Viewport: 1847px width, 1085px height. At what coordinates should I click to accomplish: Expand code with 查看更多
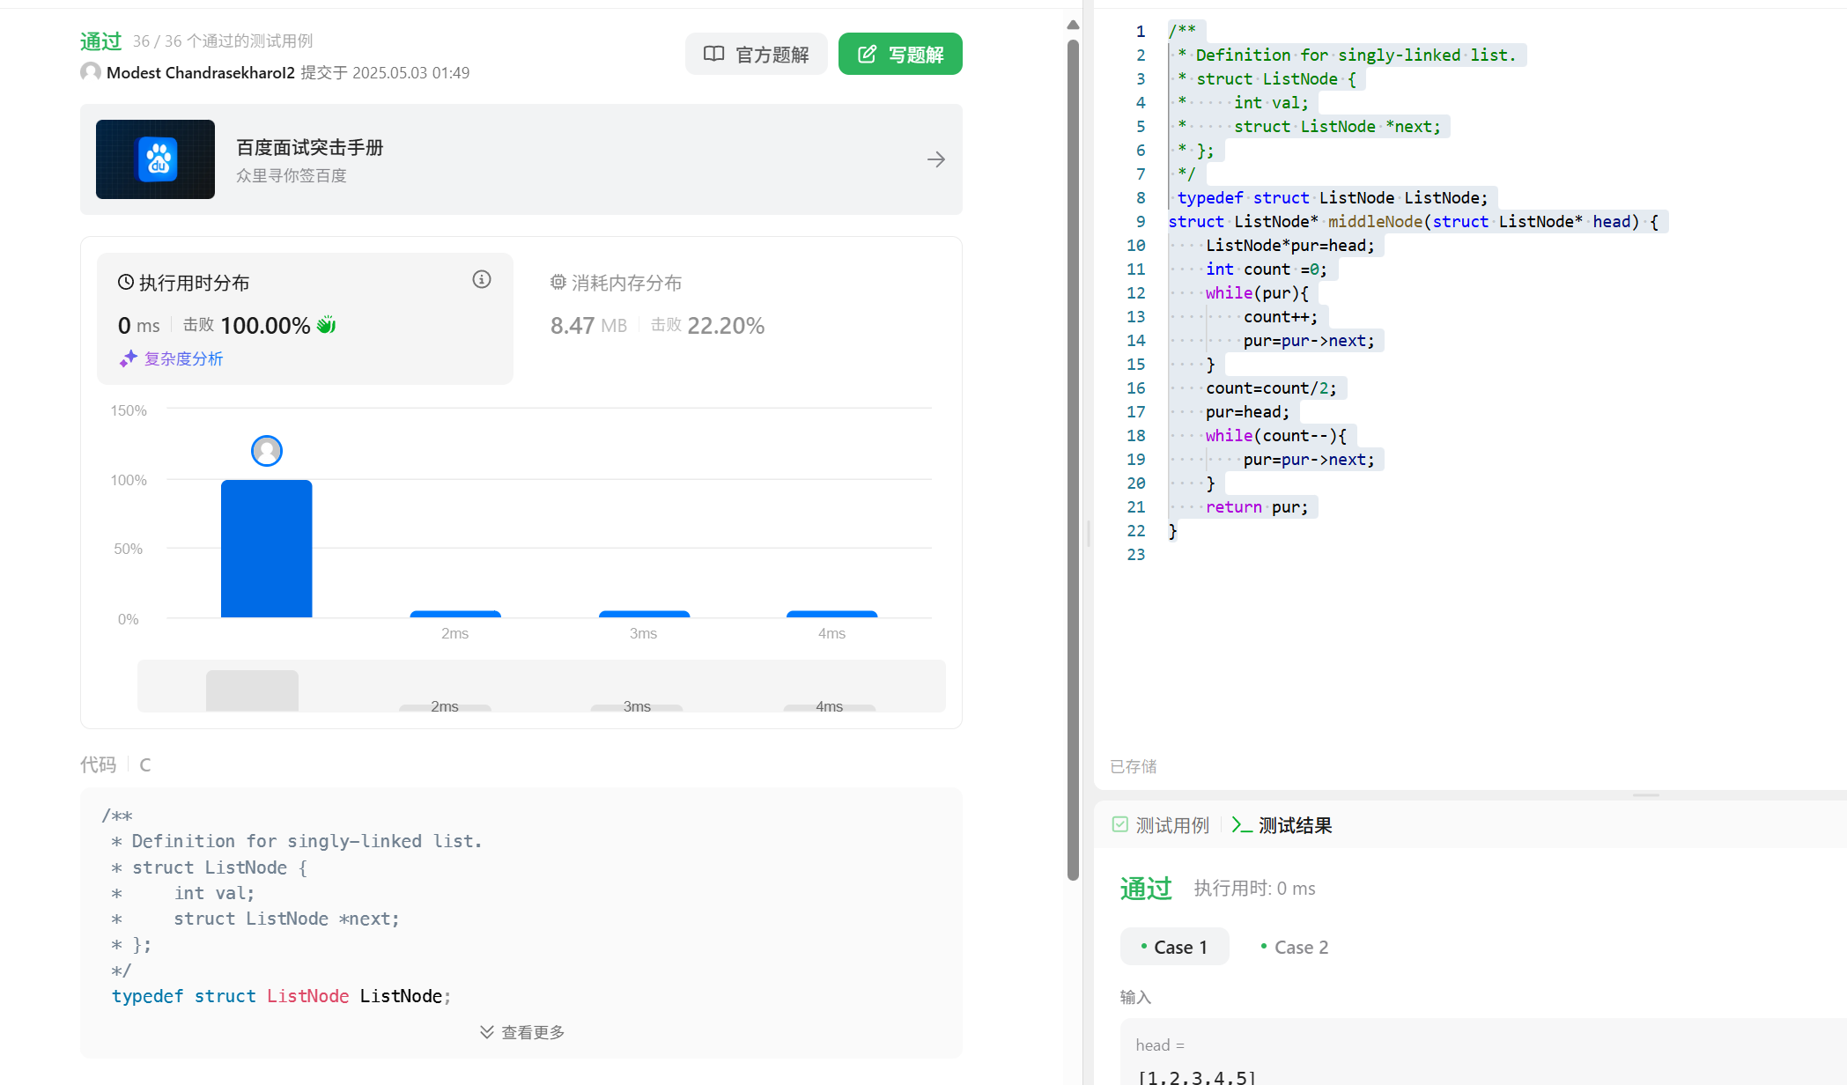coord(521,1032)
